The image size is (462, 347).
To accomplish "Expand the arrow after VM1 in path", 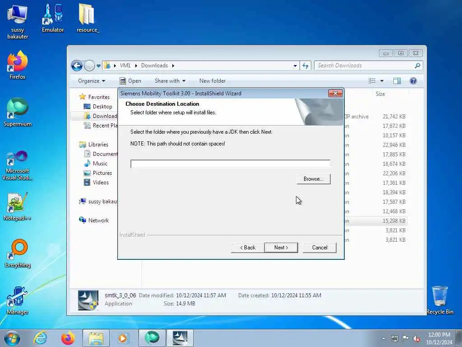I will (x=136, y=66).
